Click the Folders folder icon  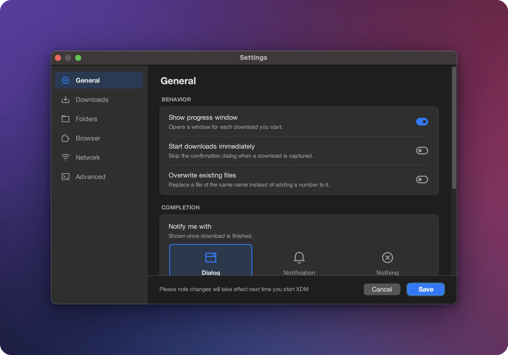click(x=66, y=119)
